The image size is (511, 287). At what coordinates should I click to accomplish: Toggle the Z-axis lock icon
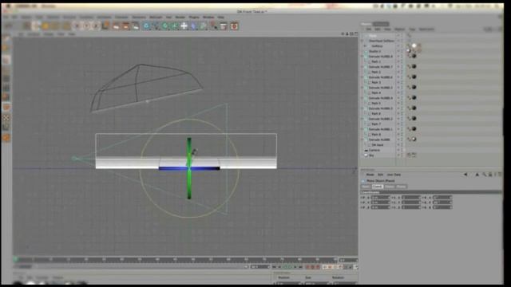pos(96,26)
